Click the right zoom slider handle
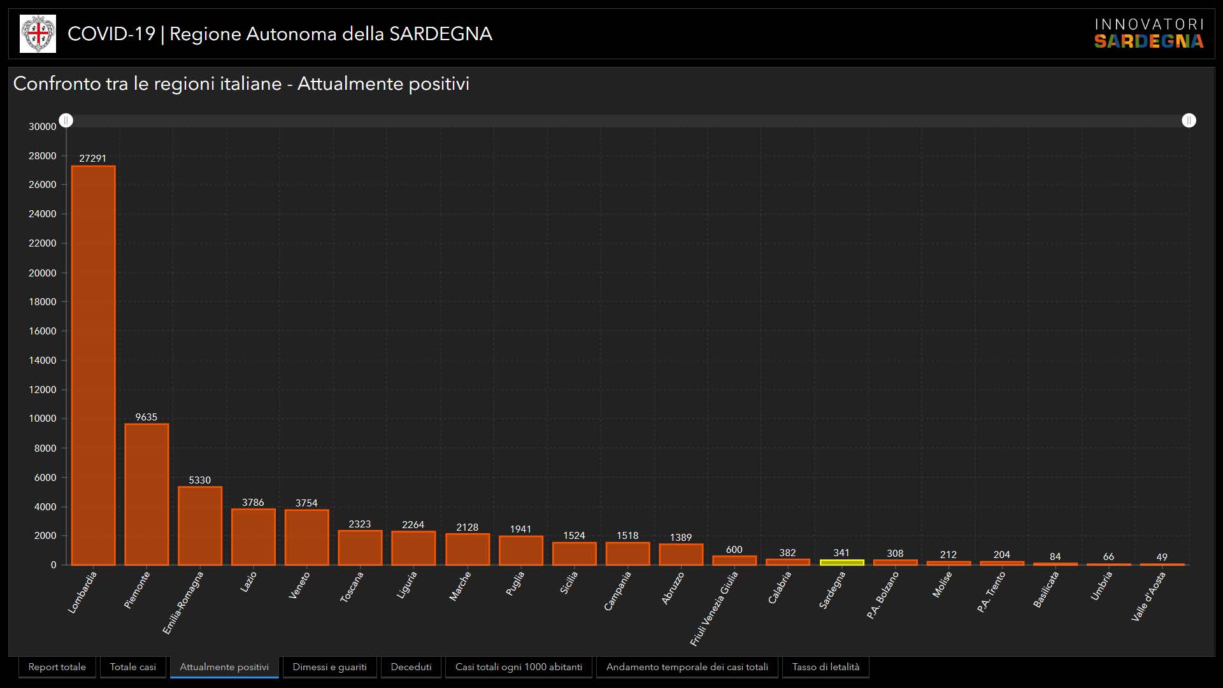 (1189, 120)
